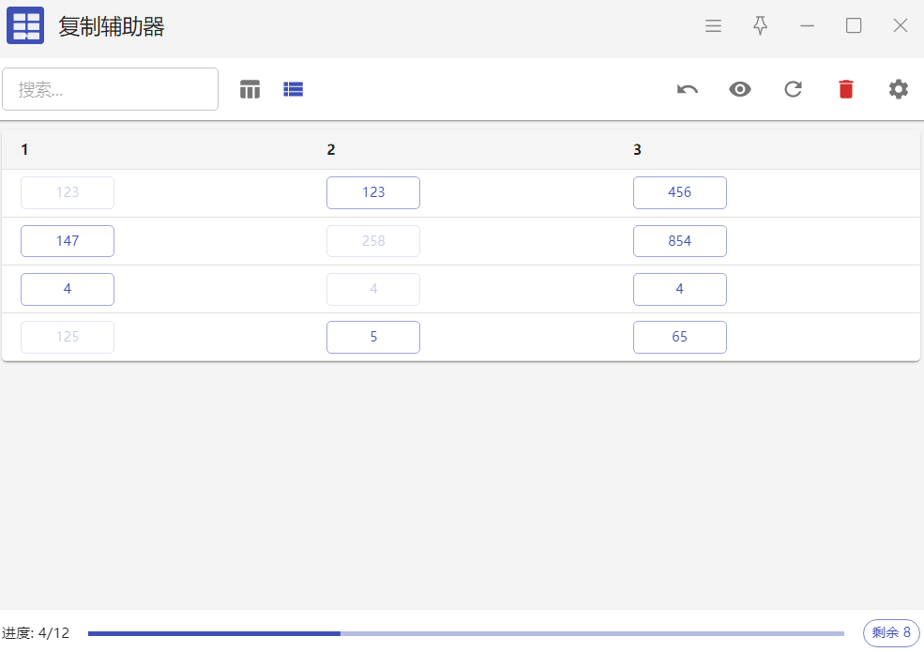Open settings with the gear icon
This screenshot has height=652, width=924.
899,89
